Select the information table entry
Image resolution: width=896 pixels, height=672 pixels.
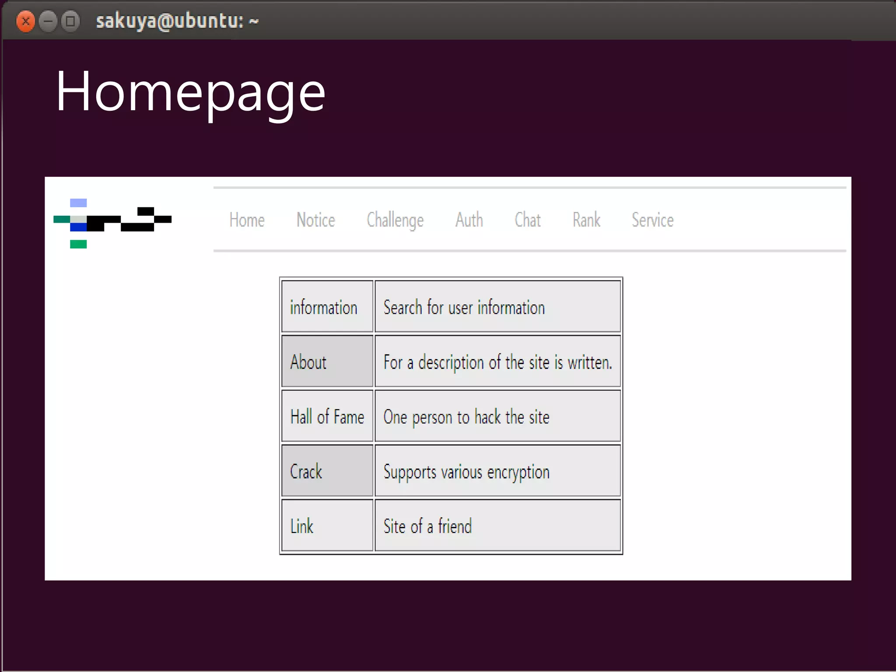[x=327, y=307]
